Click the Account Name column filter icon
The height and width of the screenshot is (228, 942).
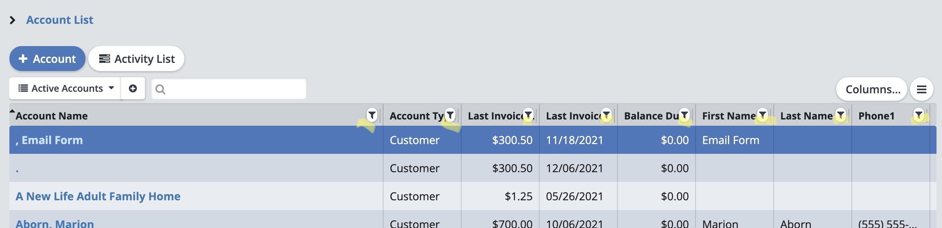372,115
